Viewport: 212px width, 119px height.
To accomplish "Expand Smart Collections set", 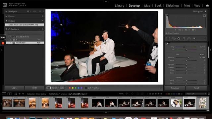I will tap(10, 37).
